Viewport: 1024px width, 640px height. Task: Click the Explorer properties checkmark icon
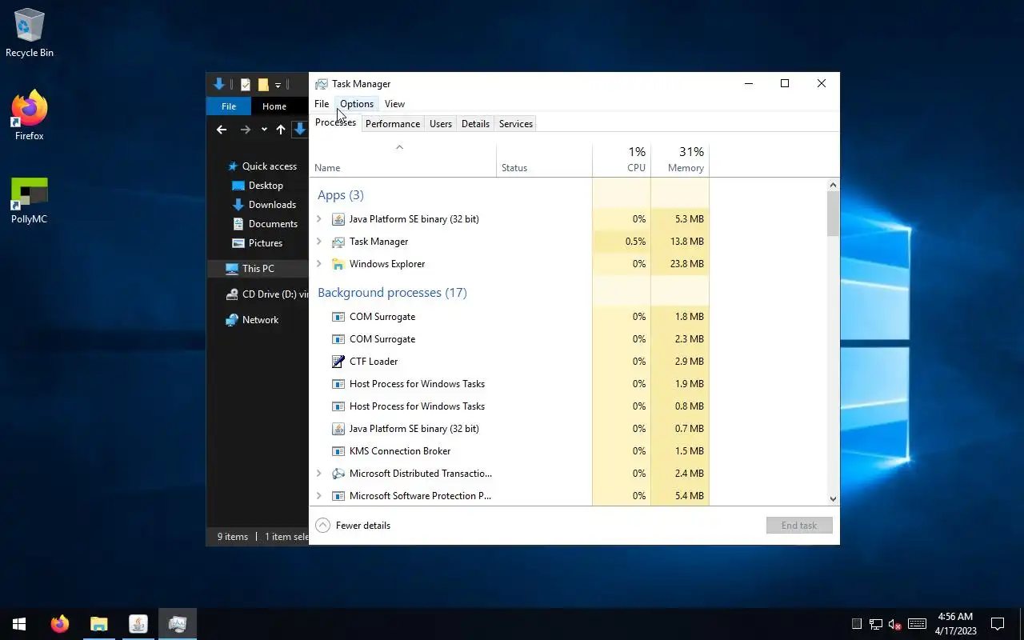point(246,85)
